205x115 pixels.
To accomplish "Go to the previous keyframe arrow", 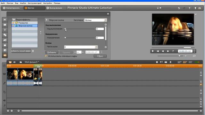I will (x=75, y=52).
